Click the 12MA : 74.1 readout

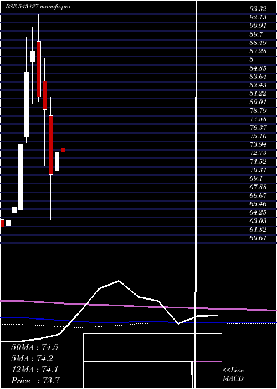(x=34, y=370)
